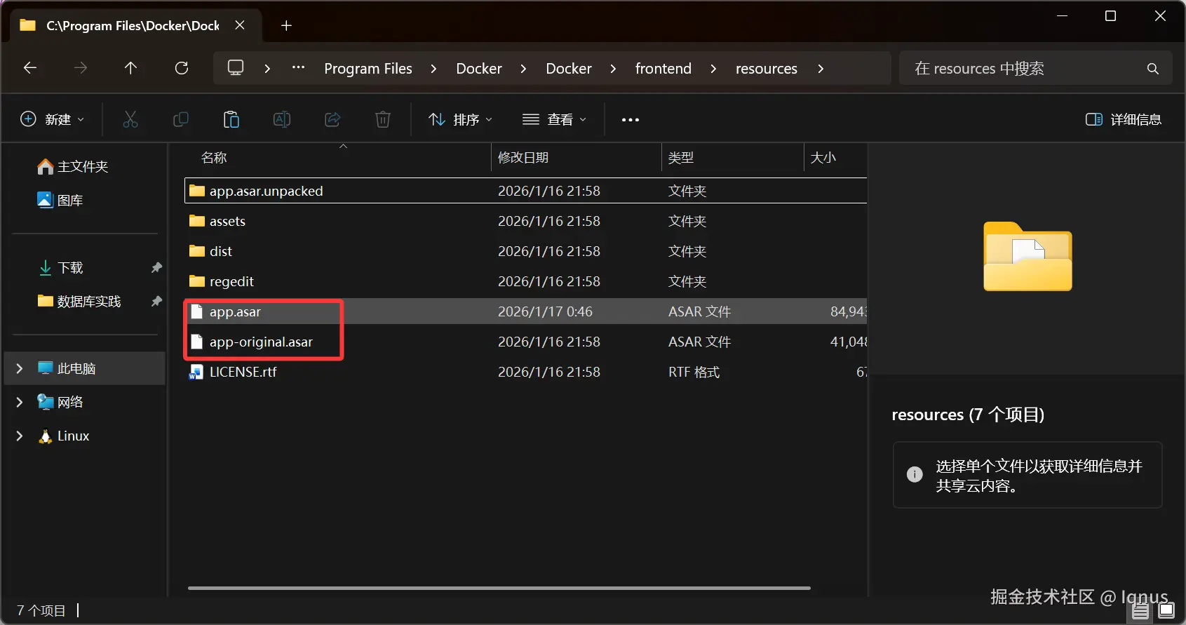Close the current Explorer tab
This screenshot has height=625, width=1186.
240,25
